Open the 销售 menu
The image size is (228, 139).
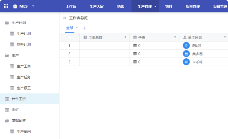click(x=121, y=6)
